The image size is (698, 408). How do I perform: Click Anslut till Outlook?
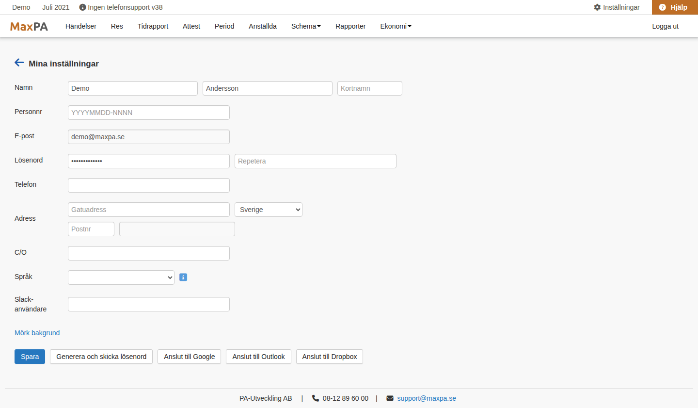coord(258,357)
